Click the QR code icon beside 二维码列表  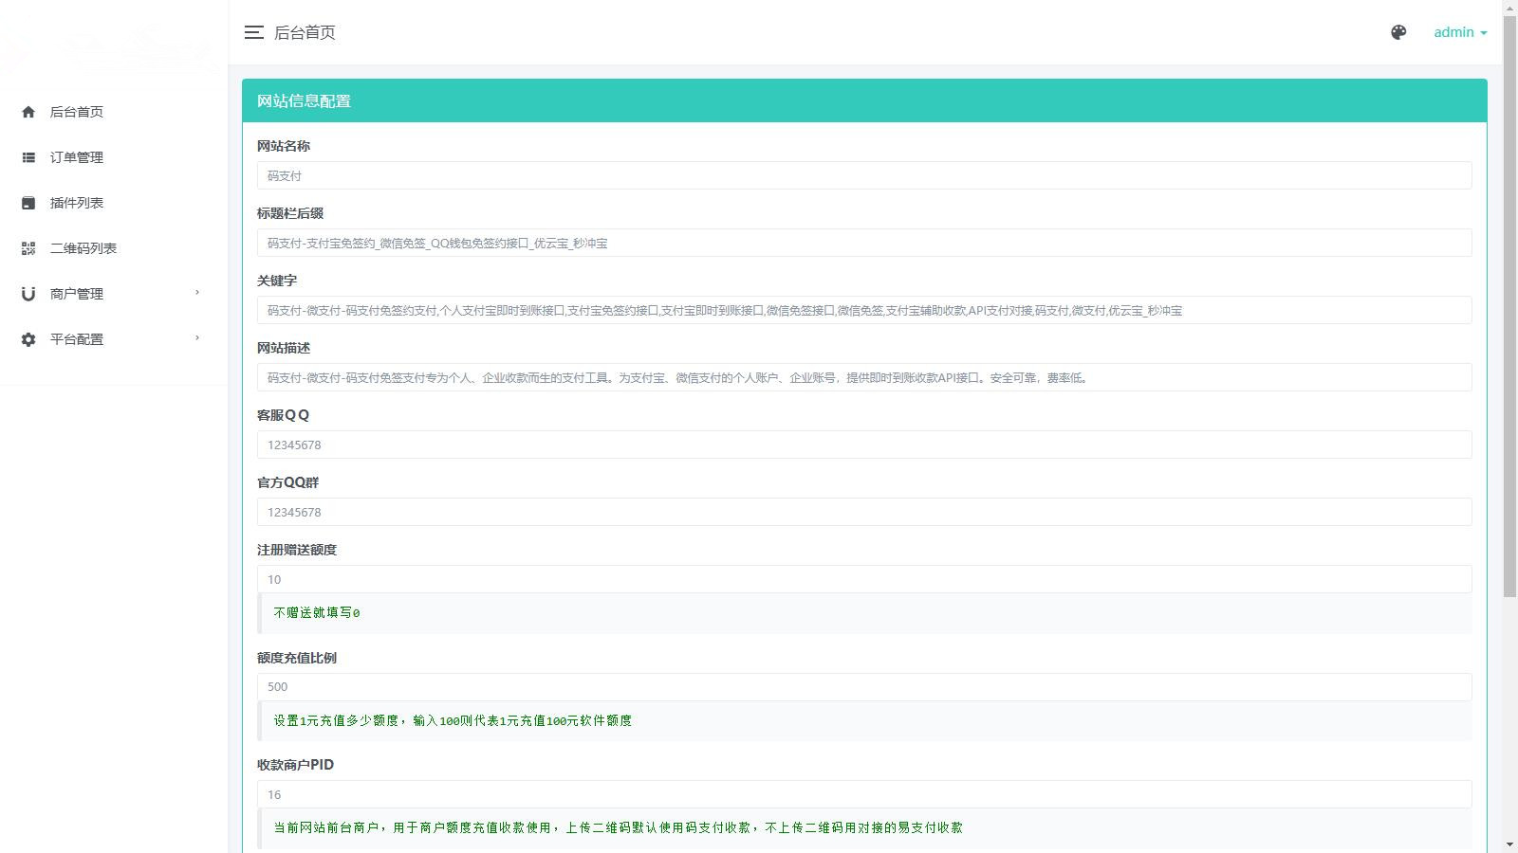[28, 248]
